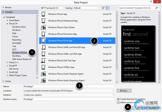Click the Browse... button

point(124,91)
